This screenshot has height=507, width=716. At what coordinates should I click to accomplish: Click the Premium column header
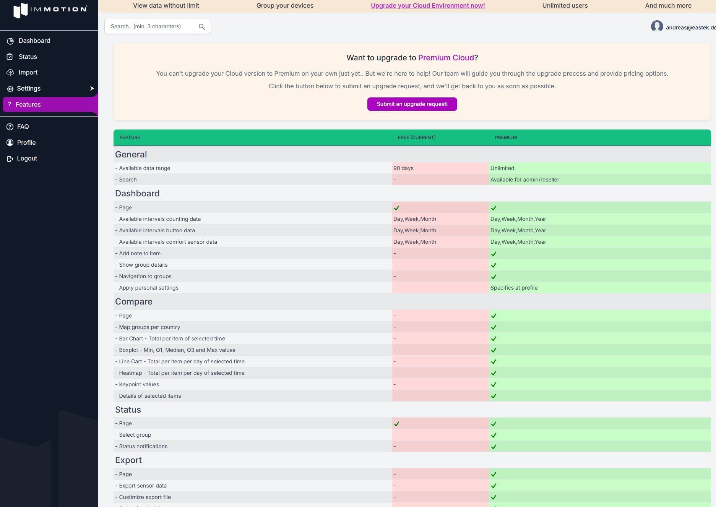506,138
